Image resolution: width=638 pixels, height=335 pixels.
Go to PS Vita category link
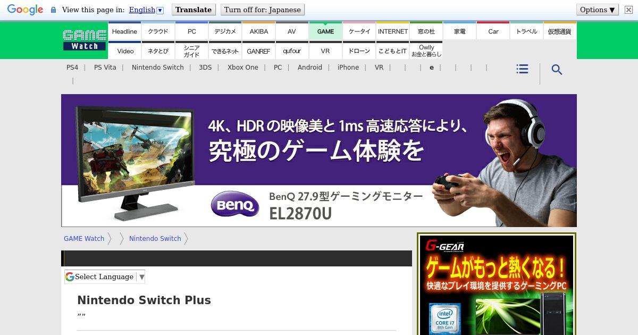tap(105, 68)
